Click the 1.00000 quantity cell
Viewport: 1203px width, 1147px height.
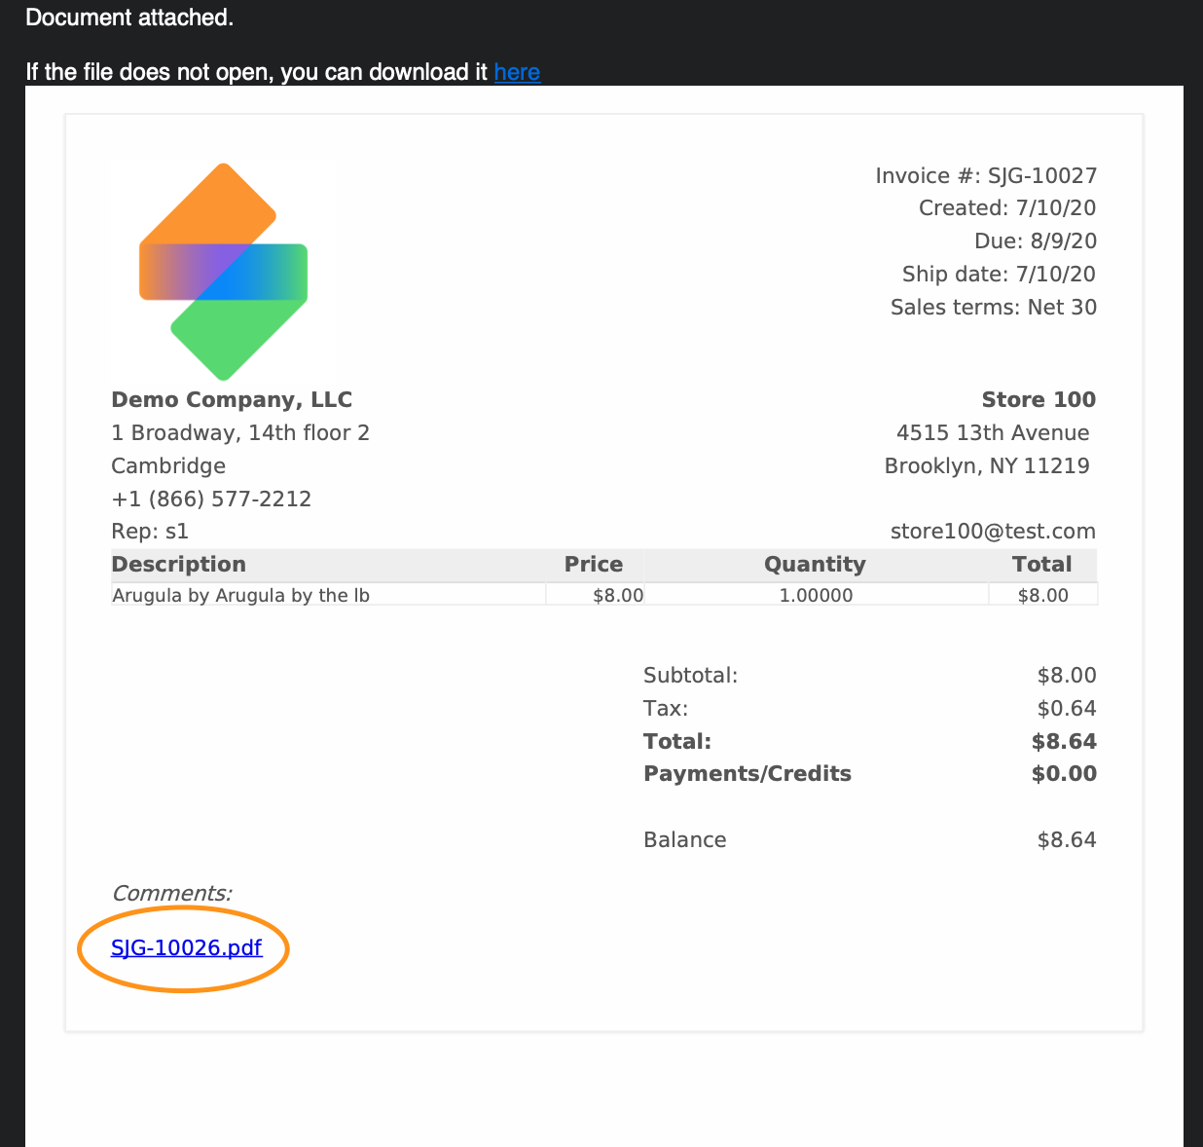click(816, 595)
